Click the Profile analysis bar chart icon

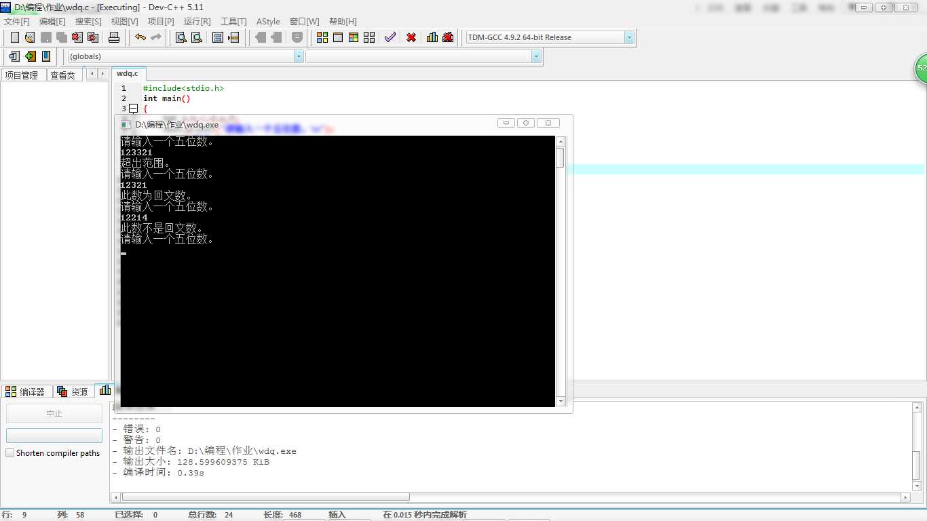pyautogui.click(x=432, y=37)
